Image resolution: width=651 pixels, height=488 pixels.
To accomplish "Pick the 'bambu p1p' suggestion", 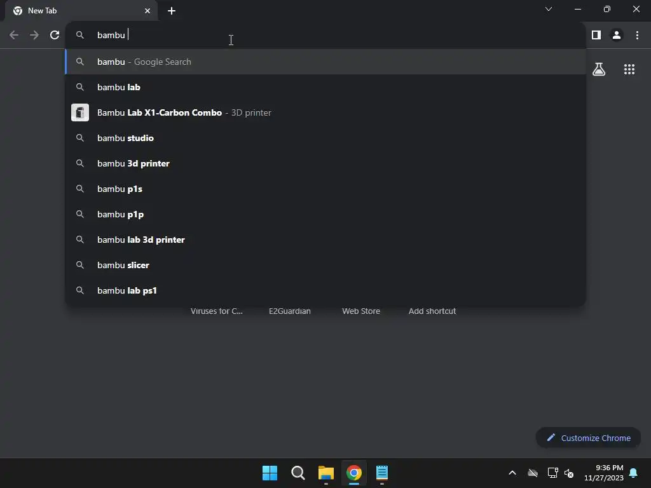I will [325, 214].
